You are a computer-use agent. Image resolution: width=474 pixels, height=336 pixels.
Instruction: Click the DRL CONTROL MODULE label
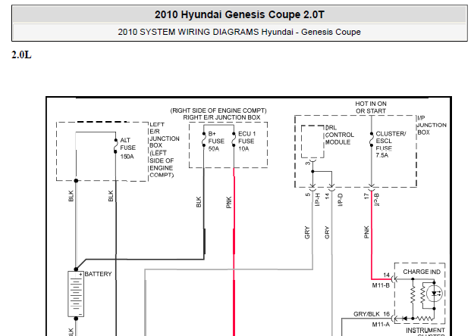(339, 135)
